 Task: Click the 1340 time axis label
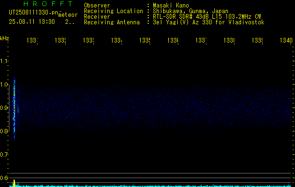click(286, 40)
